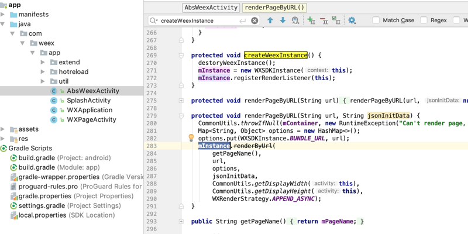
Task: Click the Gradle Scripts icon
Action: 4,149
